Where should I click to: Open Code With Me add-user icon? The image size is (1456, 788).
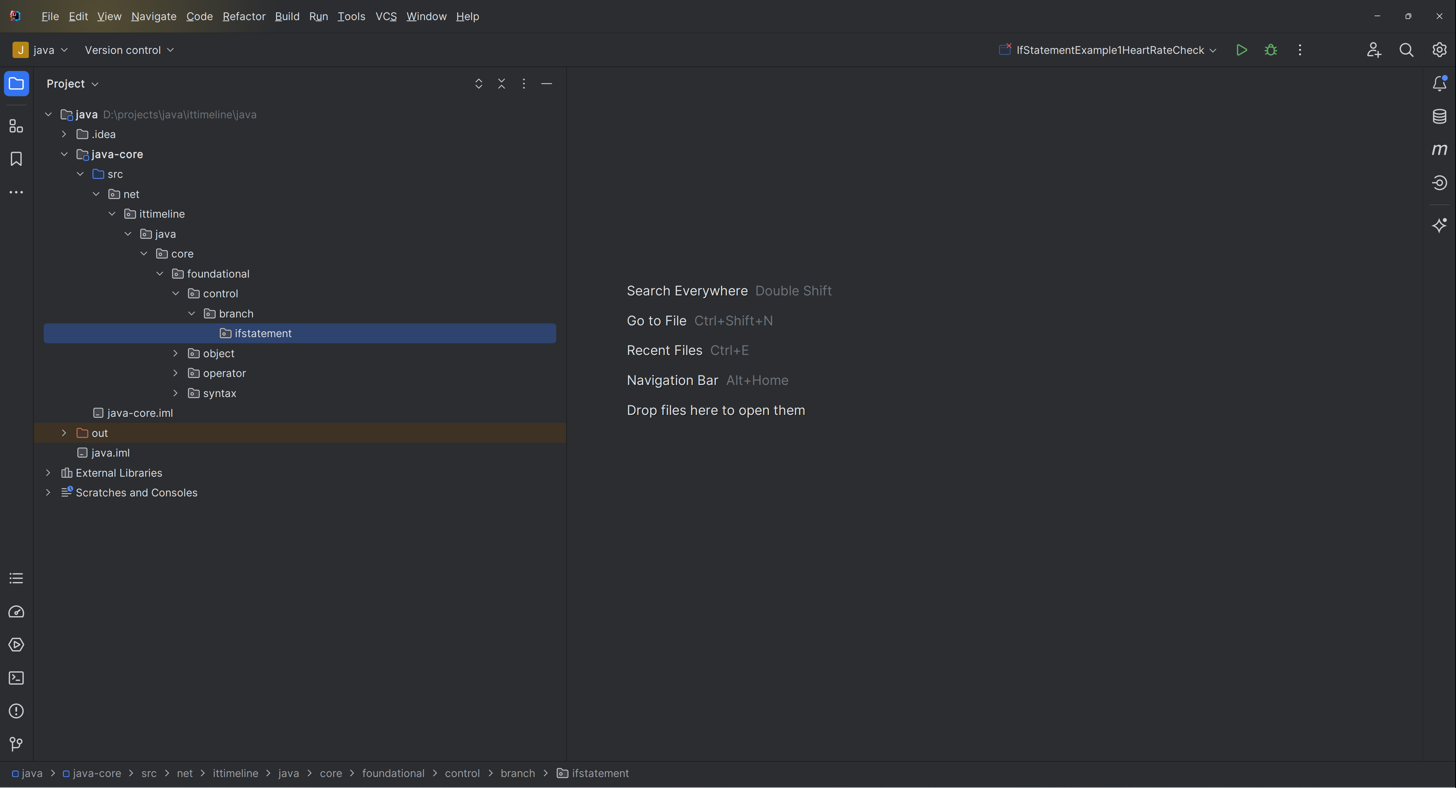[1374, 50]
